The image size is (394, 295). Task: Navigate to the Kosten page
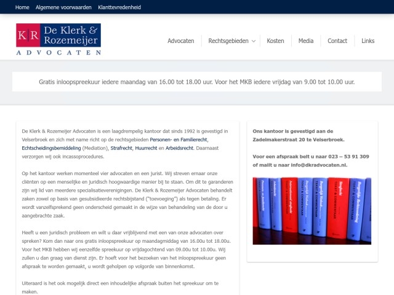click(x=275, y=41)
